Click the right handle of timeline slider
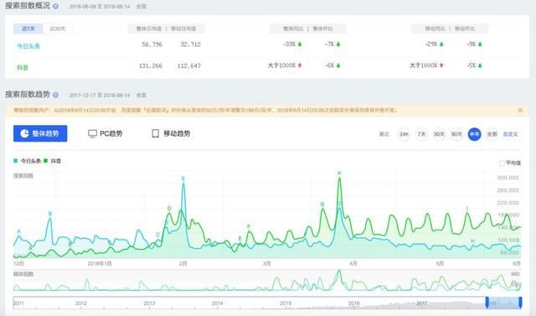 520,302
